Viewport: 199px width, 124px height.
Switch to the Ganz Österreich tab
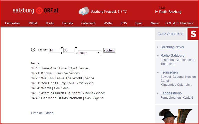[x=170, y=34]
